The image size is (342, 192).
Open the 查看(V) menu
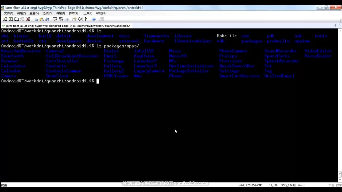(x=34, y=13)
